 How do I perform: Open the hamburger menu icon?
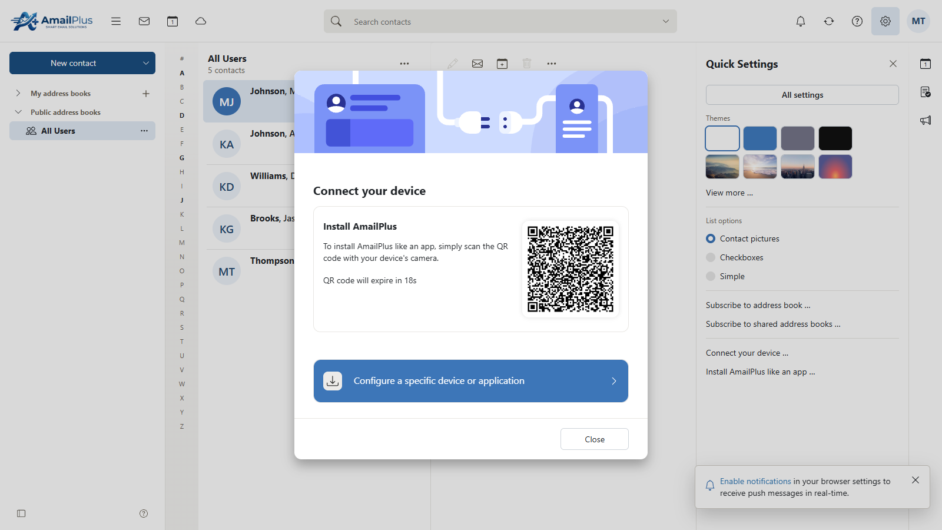[116, 21]
